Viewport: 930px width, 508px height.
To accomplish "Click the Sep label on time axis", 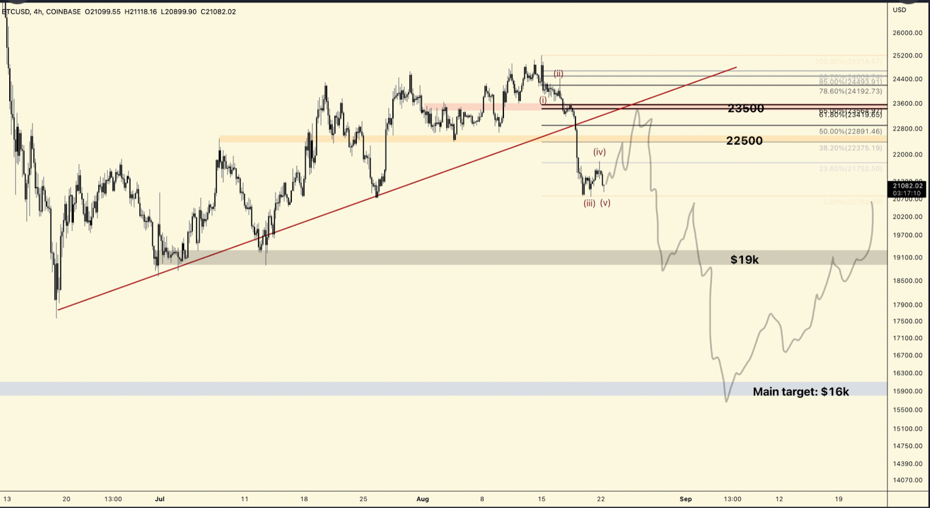I will pyautogui.click(x=686, y=499).
